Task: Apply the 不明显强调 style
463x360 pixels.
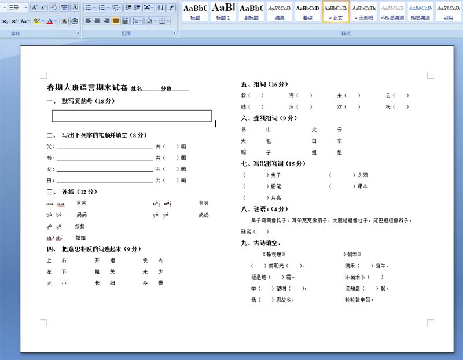Action: click(x=392, y=11)
